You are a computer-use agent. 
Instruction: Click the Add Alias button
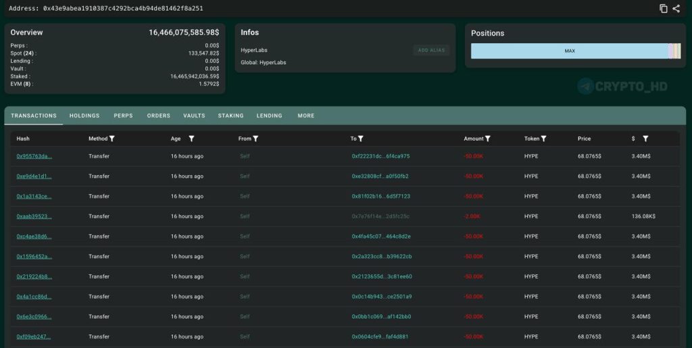tap(431, 50)
